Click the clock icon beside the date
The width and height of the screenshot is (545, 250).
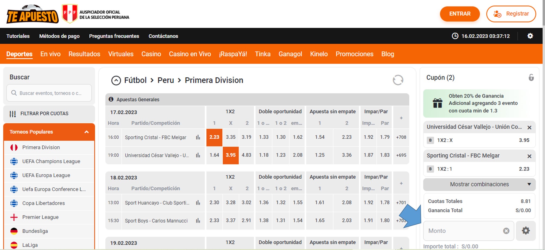pyautogui.click(x=455, y=36)
